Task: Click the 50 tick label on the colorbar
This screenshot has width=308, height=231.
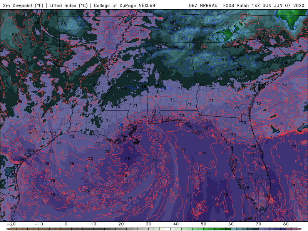Action: 204,224
